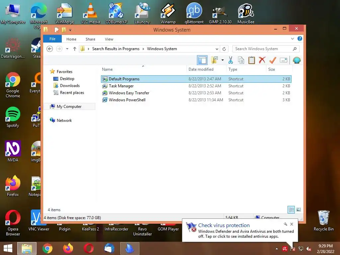Image resolution: width=340 pixels, height=255 pixels.
Task: Close the virus protection notification
Action: (x=292, y=224)
